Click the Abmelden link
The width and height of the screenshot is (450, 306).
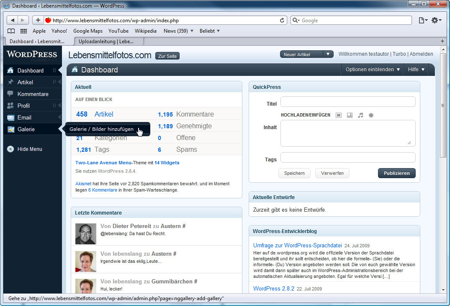click(x=421, y=54)
